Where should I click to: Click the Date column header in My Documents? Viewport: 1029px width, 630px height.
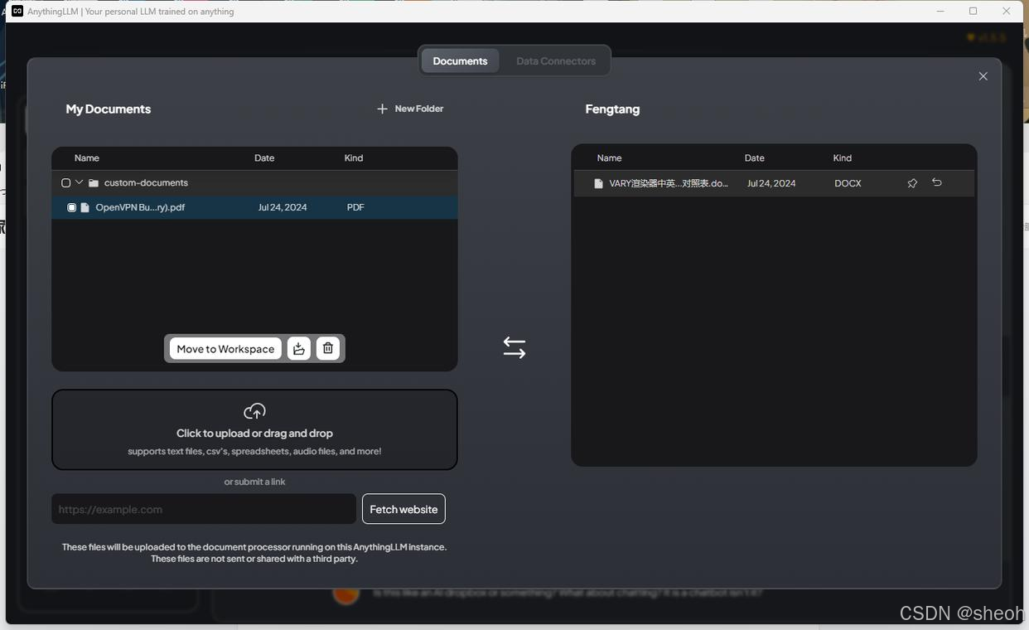pos(264,157)
